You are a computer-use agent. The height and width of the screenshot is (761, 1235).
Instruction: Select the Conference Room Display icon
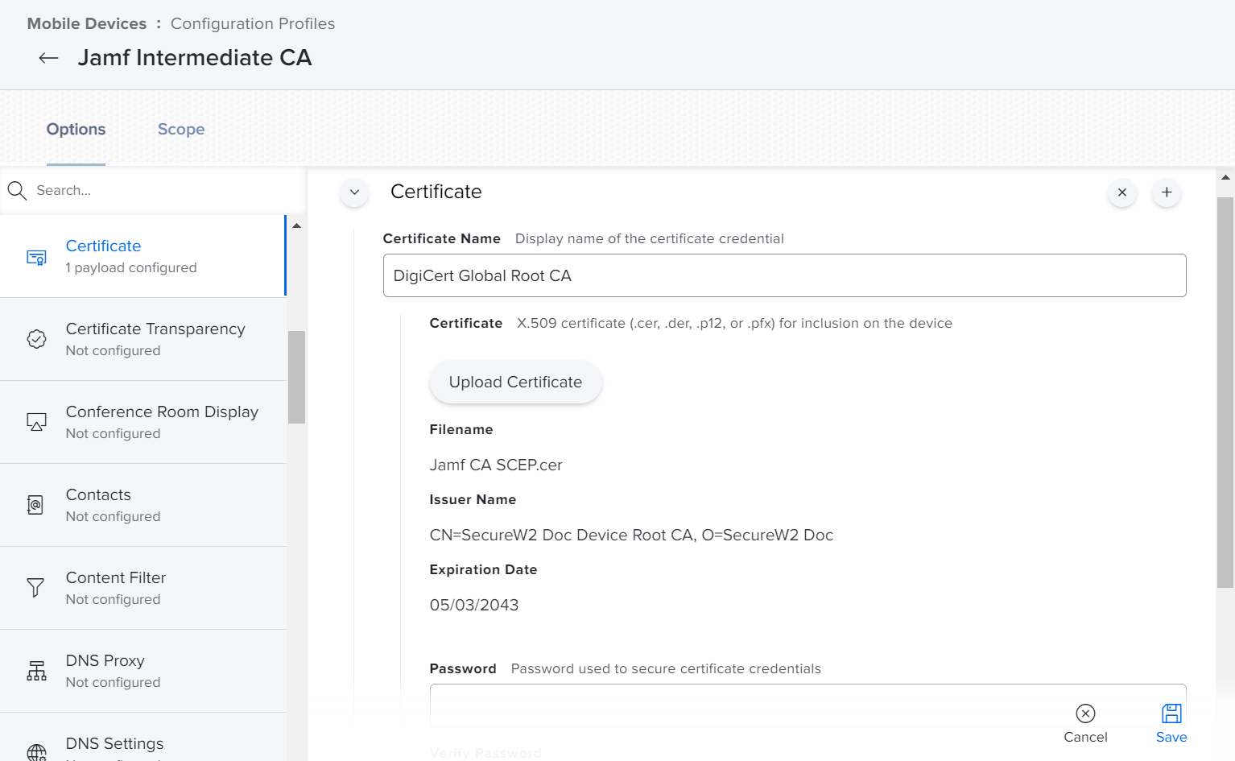click(x=36, y=423)
